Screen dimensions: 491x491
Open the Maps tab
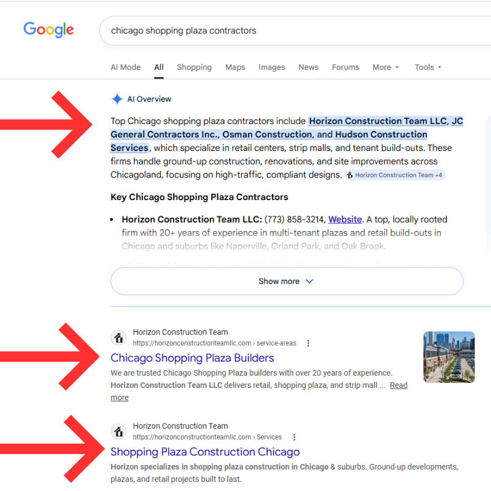click(235, 67)
